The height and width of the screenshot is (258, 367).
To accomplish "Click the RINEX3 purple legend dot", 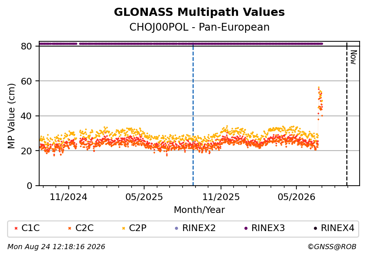I will [x=246, y=228].
